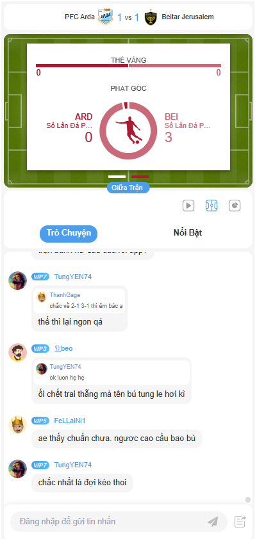257x539 pixels.
Task: Open the 业beo username link
Action: point(63,349)
